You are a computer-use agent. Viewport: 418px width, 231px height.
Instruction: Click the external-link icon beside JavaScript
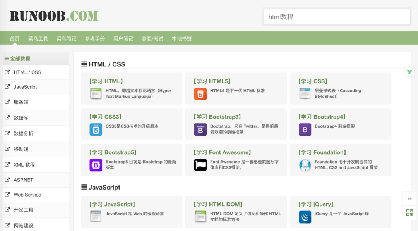tap(7, 86)
